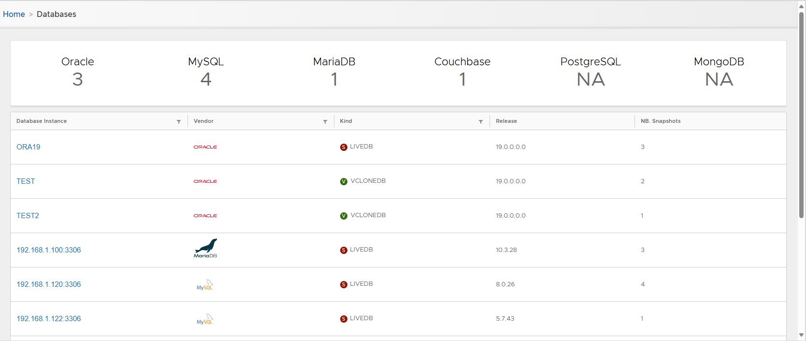Select the MySQL count summary tile
Screen dimensions: 806x341
coord(206,73)
